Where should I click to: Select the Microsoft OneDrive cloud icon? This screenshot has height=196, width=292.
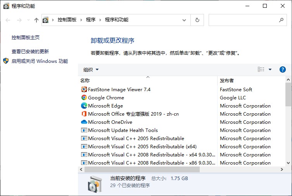84,122
